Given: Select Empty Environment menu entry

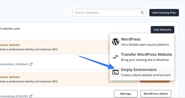Looking at the screenshot, I should (142, 72).
